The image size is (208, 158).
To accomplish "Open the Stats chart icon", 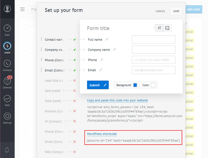I will click(7, 99).
